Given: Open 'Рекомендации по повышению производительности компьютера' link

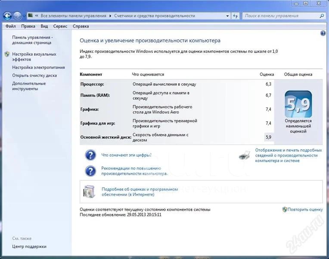Looking at the screenshot, I should click(x=134, y=171).
